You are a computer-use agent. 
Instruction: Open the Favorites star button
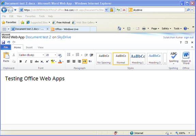tap(9, 22)
